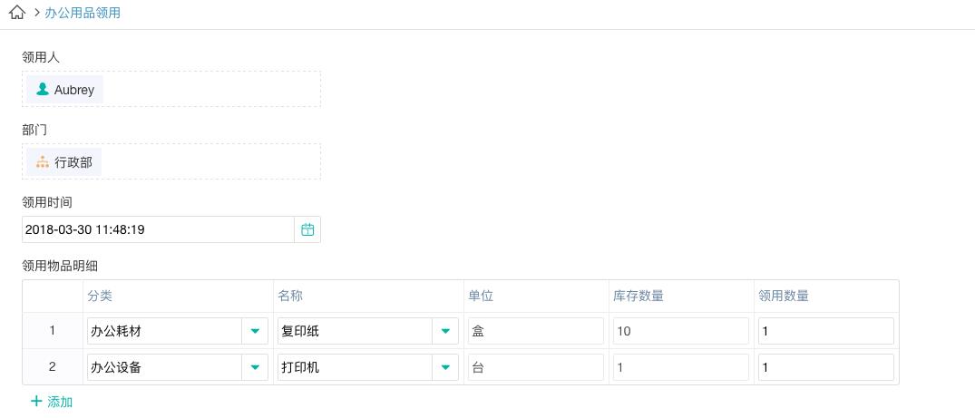
Task: Open the 复印纸 name dropdown
Action: point(445,331)
